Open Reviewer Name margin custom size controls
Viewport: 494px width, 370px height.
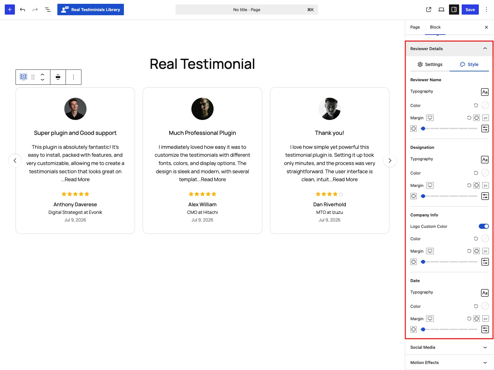pyautogui.click(x=485, y=129)
